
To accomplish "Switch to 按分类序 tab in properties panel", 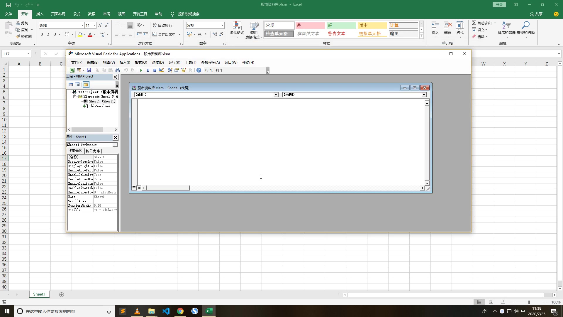I will pos(93,151).
